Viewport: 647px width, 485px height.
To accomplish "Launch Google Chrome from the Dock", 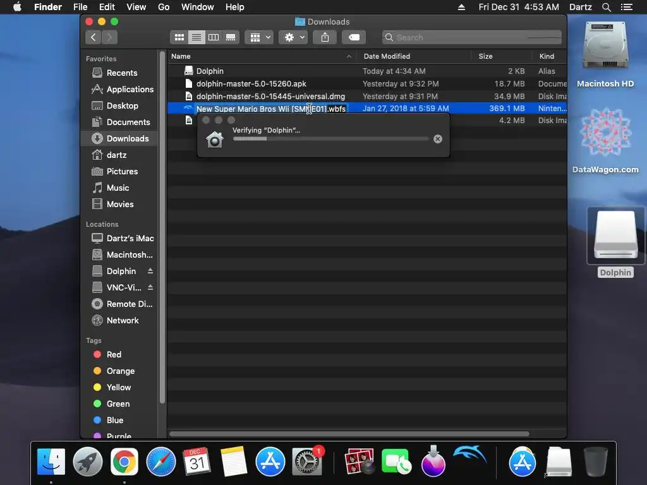I will tap(124, 462).
